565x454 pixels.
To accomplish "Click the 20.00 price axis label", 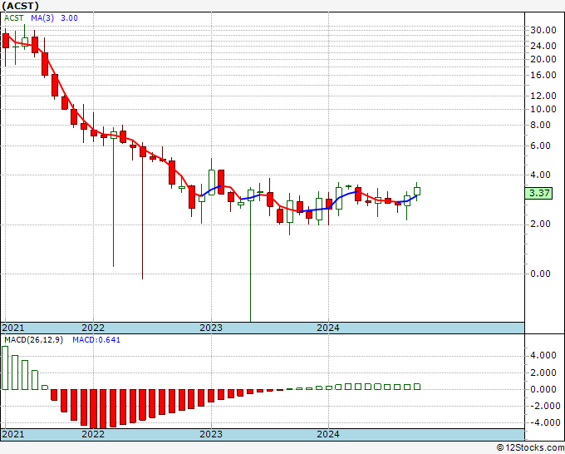I will pos(543,60).
